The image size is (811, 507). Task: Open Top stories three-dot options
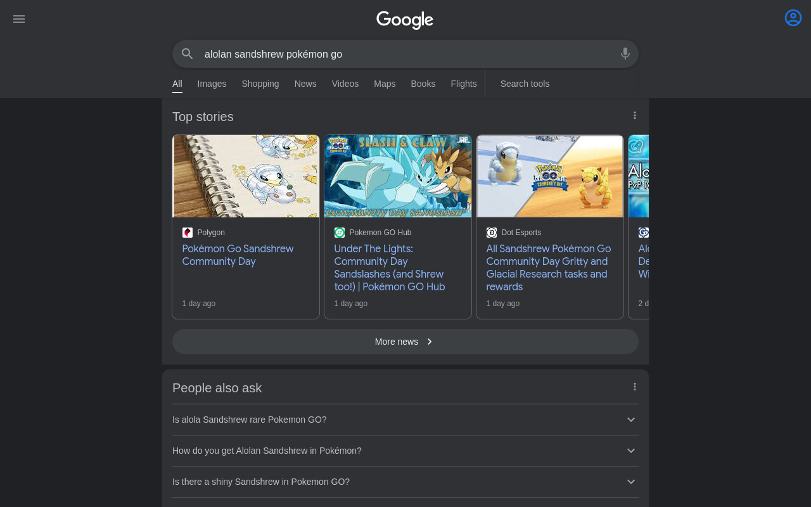[635, 115]
